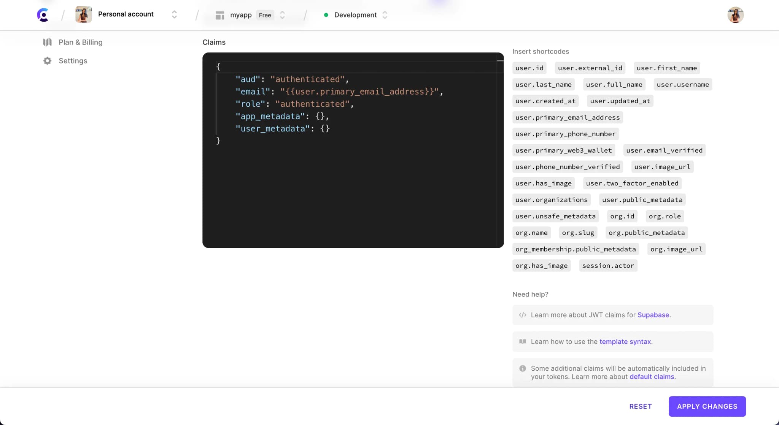This screenshot has height=425, width=779.
Task: Select the user.organizations shortcode
Action: [x=552, y=199]
